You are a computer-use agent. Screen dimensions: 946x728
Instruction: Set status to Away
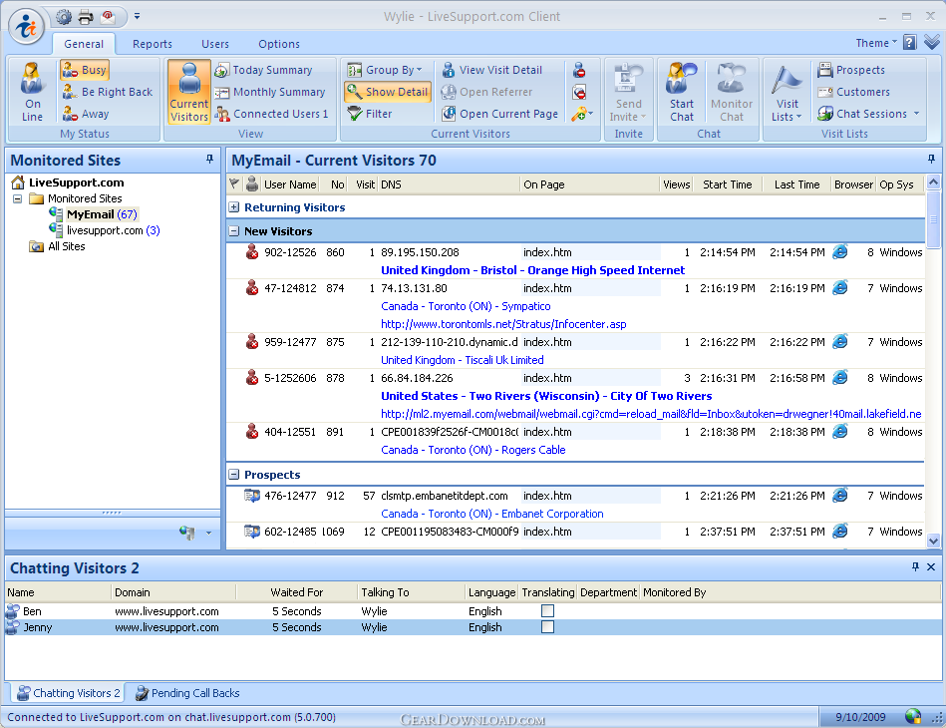[x=86, y=114]
